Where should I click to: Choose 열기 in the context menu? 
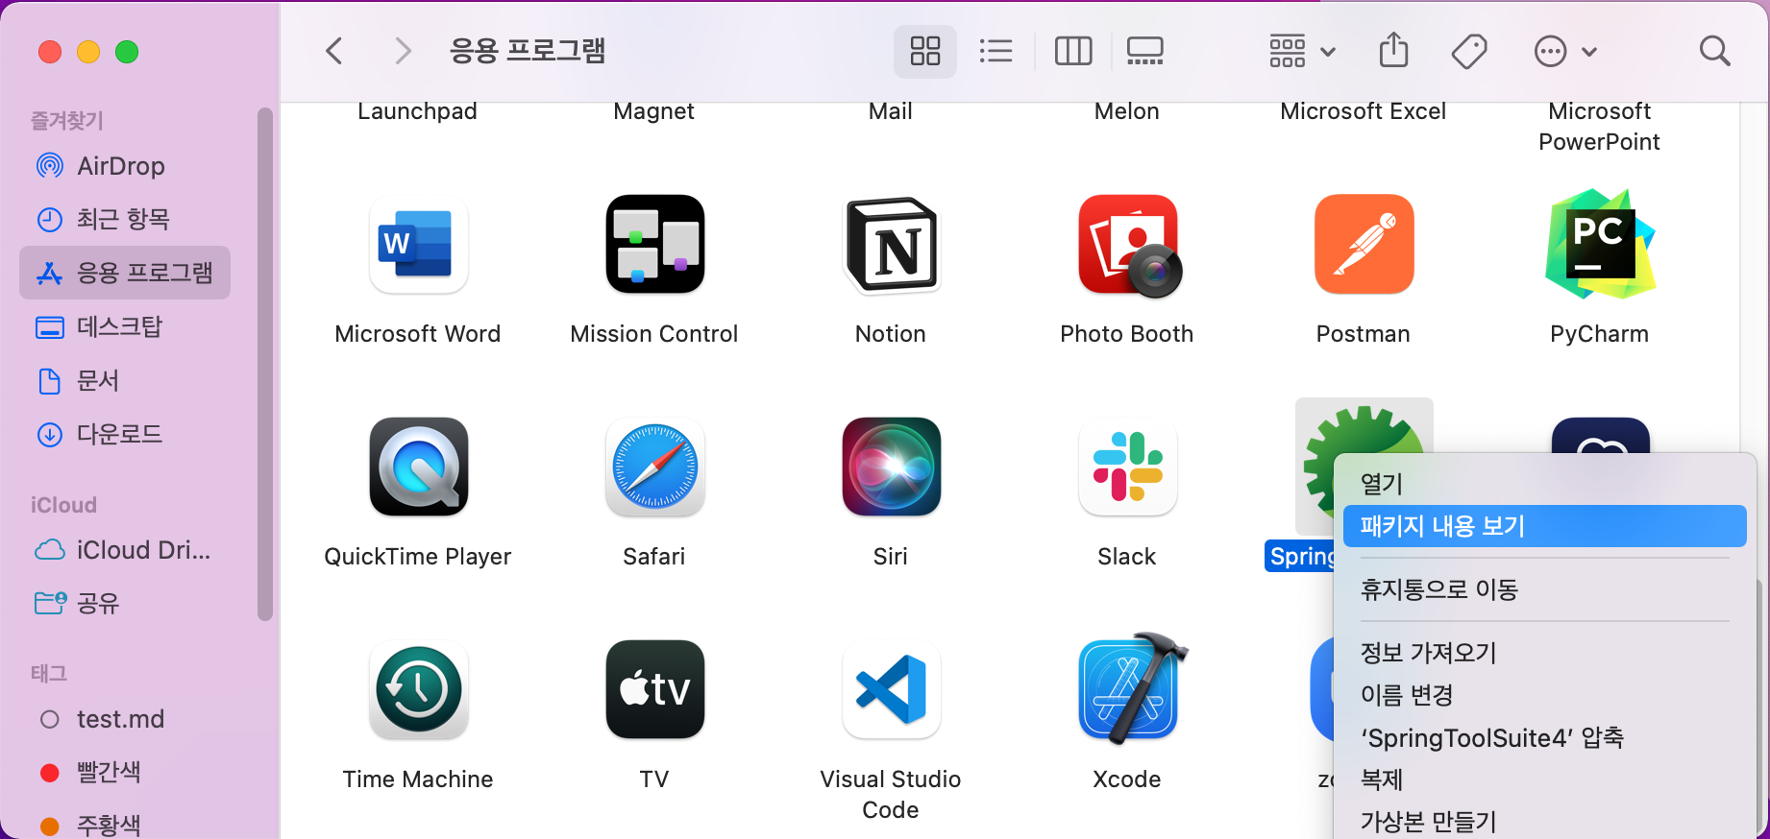pos(1544,484)
